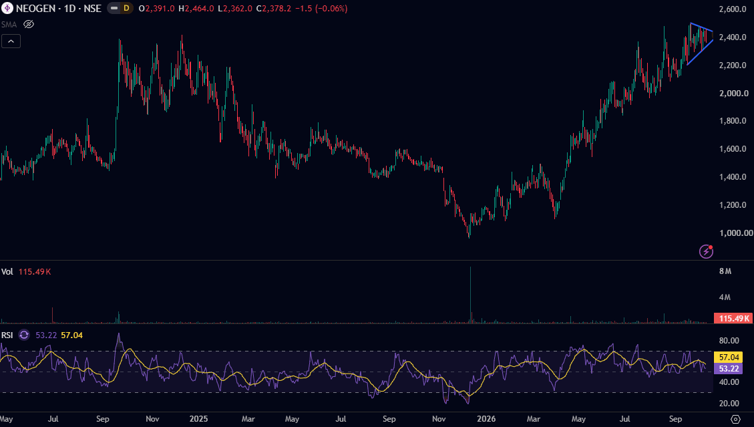
Task: Show the hidden SMA indicator via eye icon
Action: pos(29,24)
